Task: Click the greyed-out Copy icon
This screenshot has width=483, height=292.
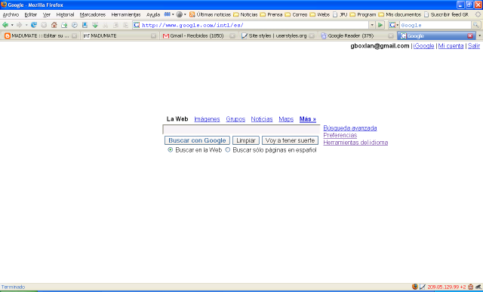Action: (x=115, y=25)
